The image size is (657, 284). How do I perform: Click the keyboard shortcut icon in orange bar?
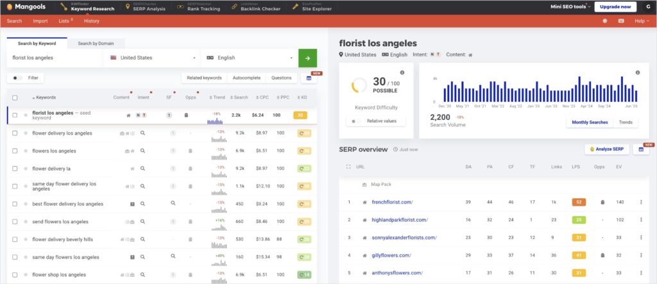coord(621,21)
